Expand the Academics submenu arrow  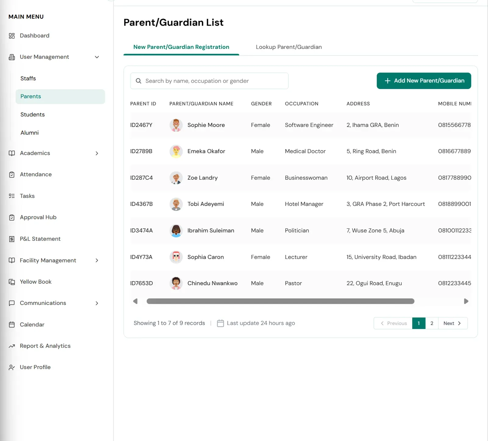point(97,153)
